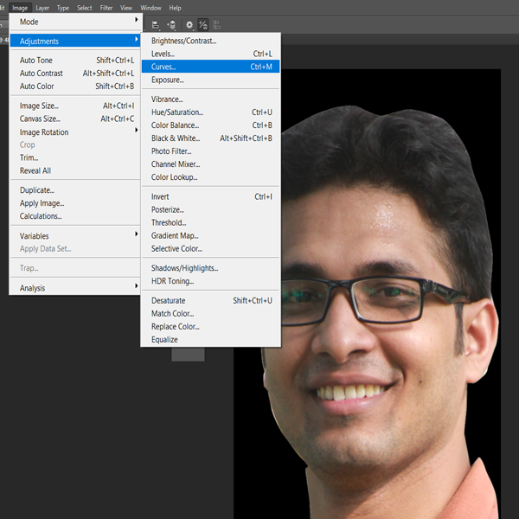Open Replace Color dialog

tap(211, 326)
